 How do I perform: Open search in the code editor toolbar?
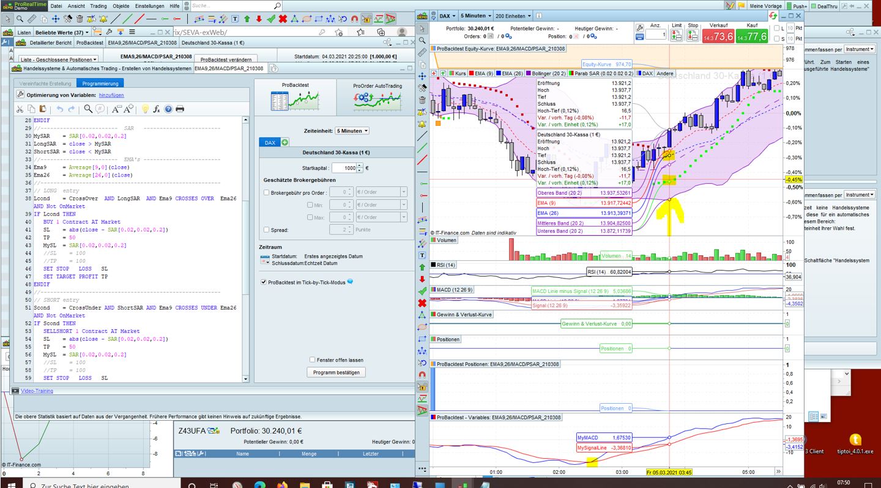point(88,109)
